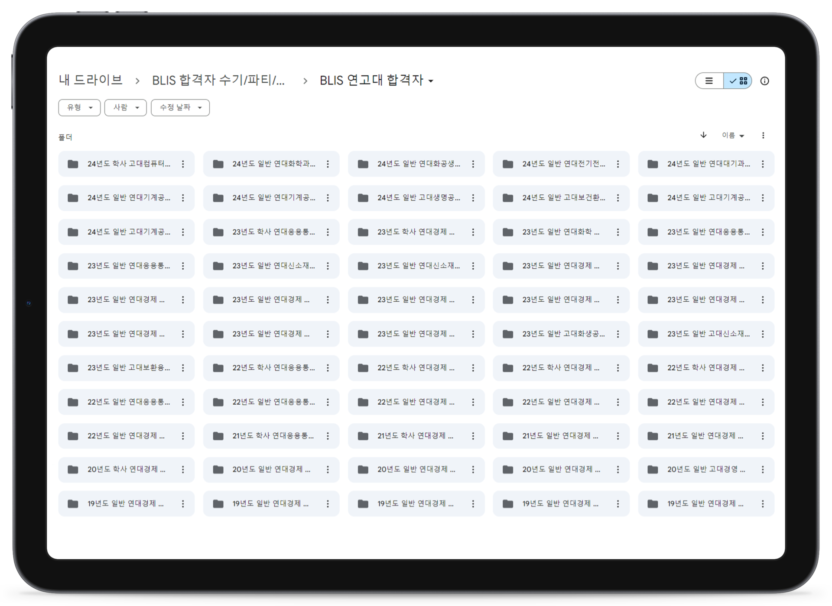Viewport: 832px width, 606px height.
Task: Open more actions for 24년도 일반 고대보건환 folder
Action: 618,198
